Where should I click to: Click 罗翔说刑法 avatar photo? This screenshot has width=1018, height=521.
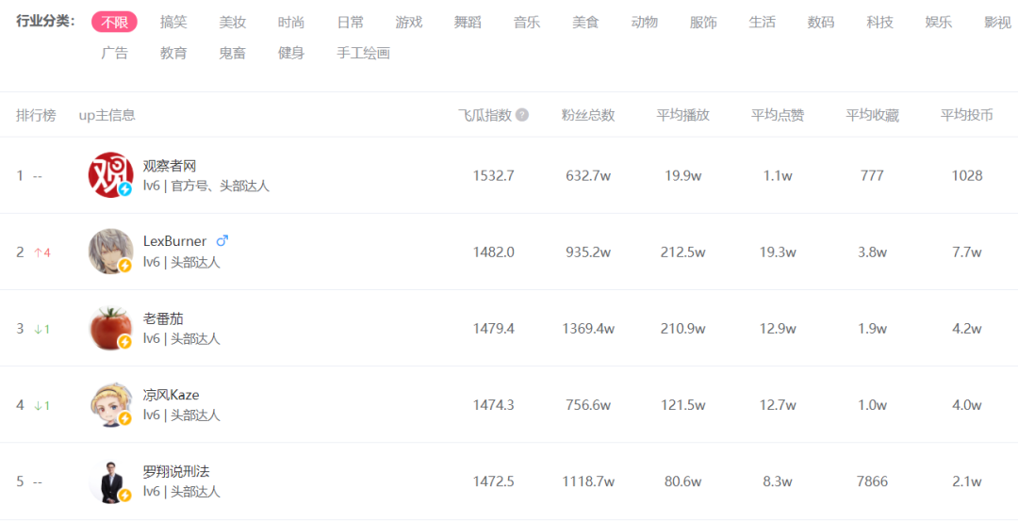coord(110,480)
